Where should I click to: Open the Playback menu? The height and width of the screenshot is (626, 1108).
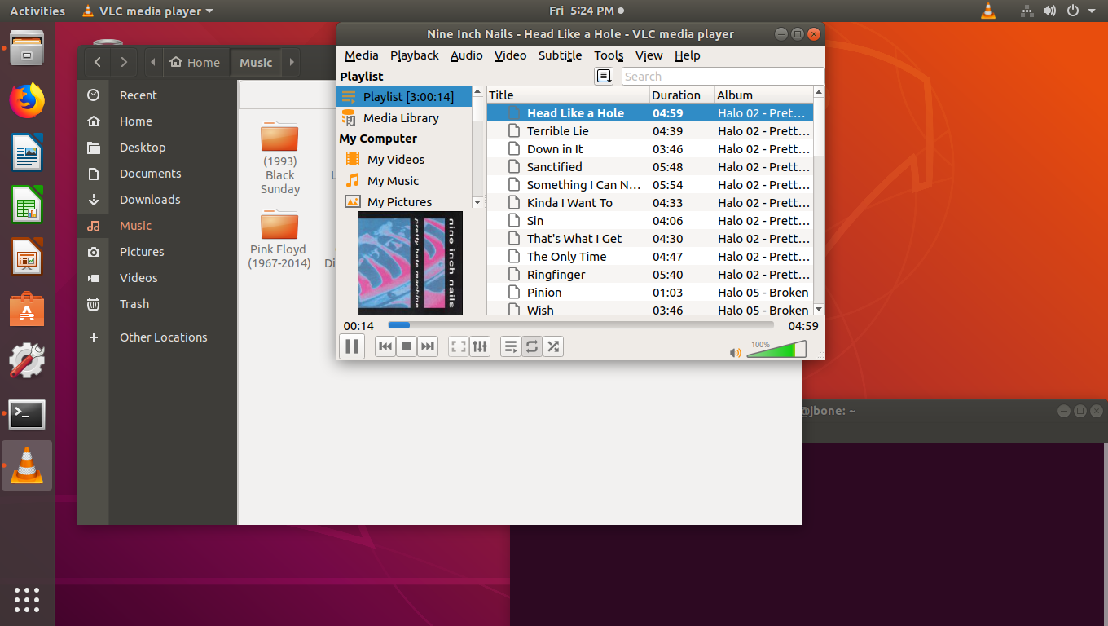point(414,55)
